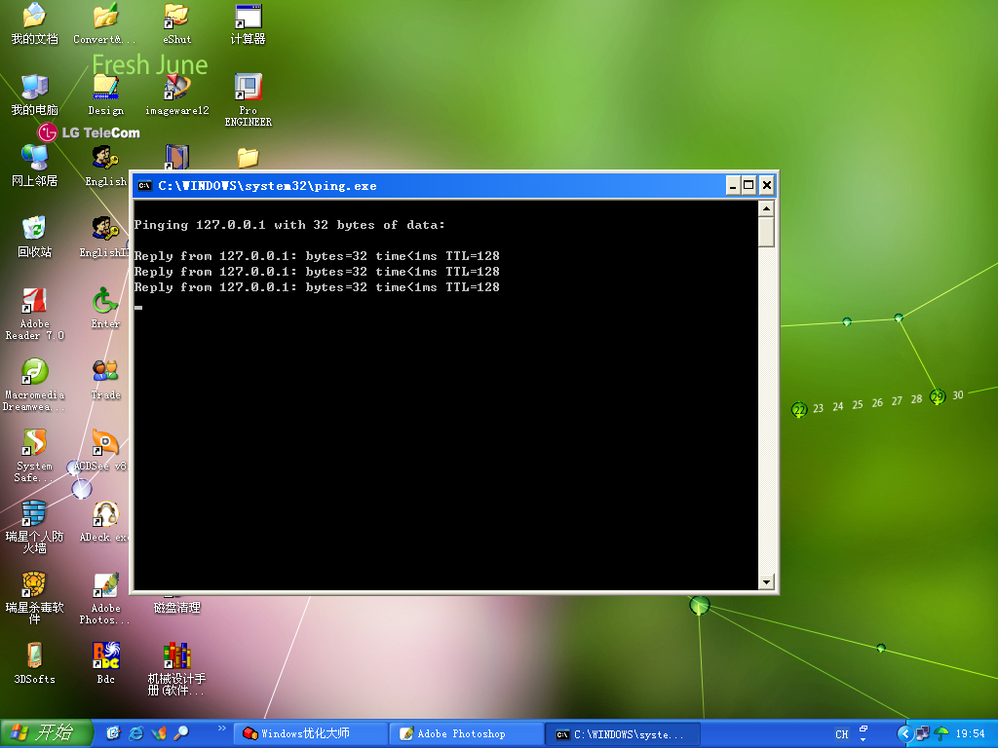Click the console scrollbar down arrow
The height and width of the screenshot is (748, 998).
click(766, 581)
